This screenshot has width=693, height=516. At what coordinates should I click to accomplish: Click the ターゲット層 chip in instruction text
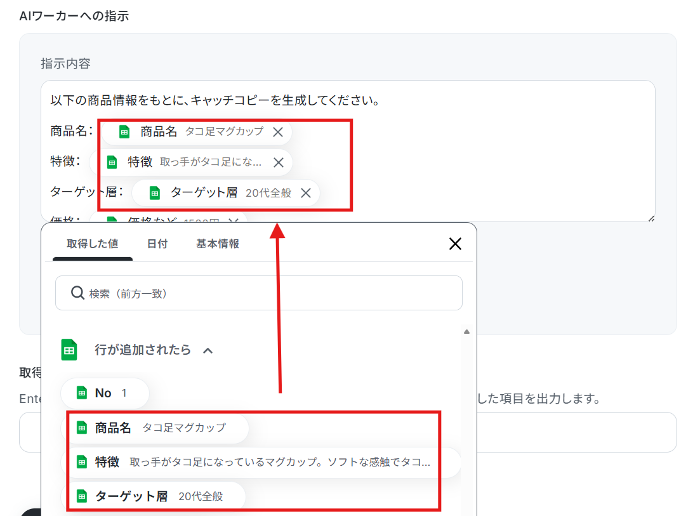click(x=226, y=193)
